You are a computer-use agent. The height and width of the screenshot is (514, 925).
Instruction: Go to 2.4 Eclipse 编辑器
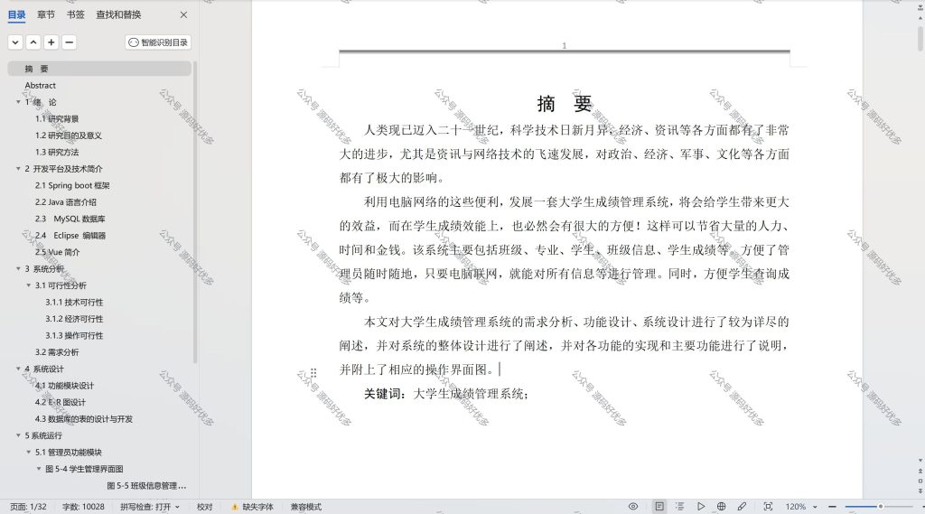coord(70,236)
